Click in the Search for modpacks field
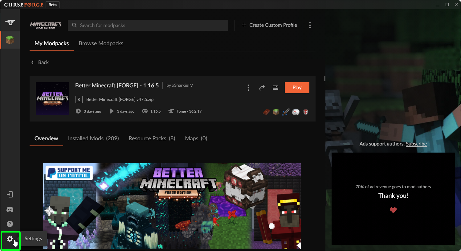This screenshot has width=461, height=251. pos(148,25)
